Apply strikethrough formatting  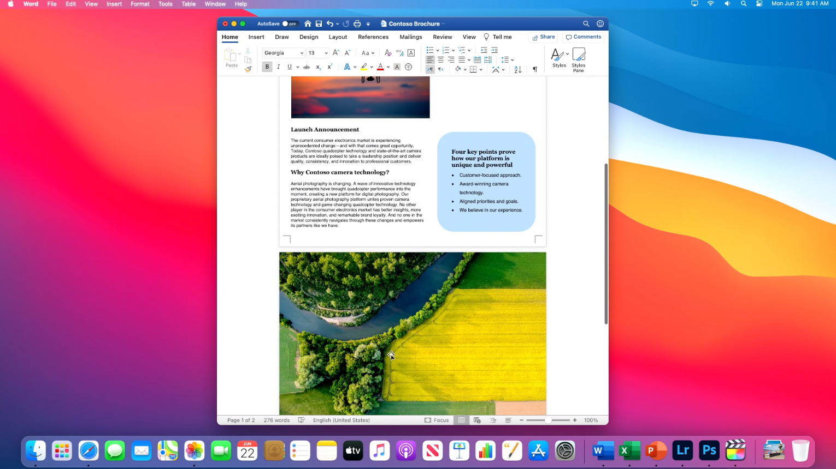click(x=307, y=67)
